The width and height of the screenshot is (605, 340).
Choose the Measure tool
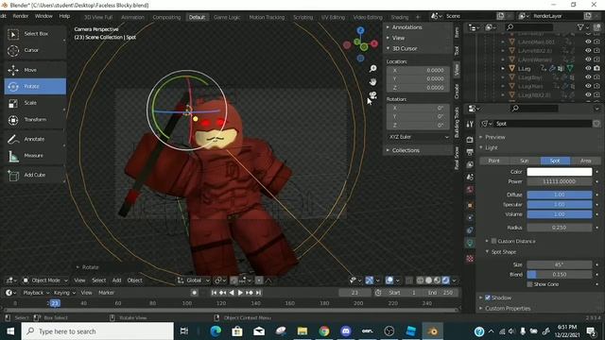coord(35,155)
